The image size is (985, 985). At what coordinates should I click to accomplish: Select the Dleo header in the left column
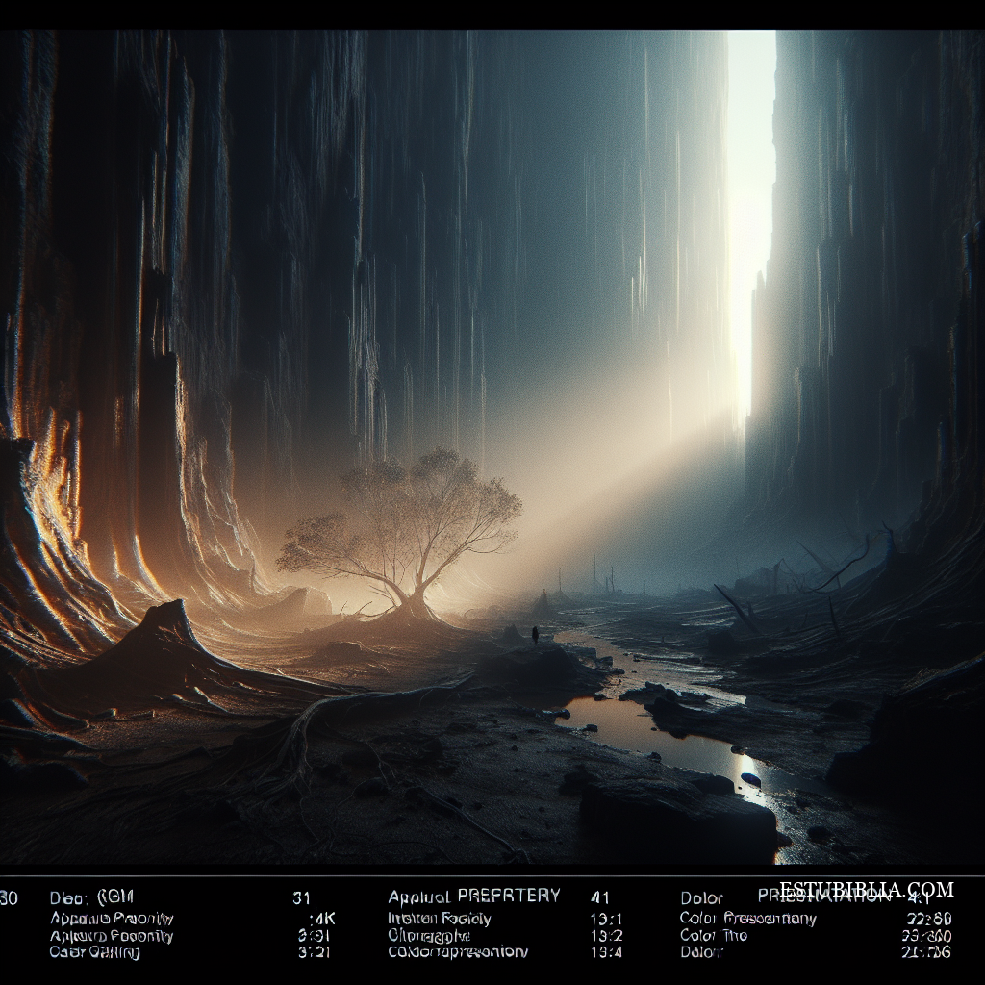[91, 898]
